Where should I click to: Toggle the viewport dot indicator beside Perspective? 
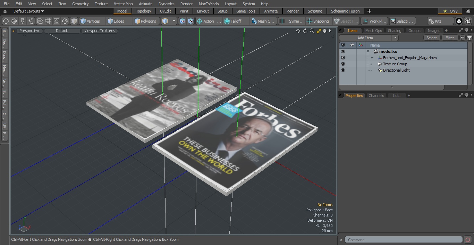14,31
